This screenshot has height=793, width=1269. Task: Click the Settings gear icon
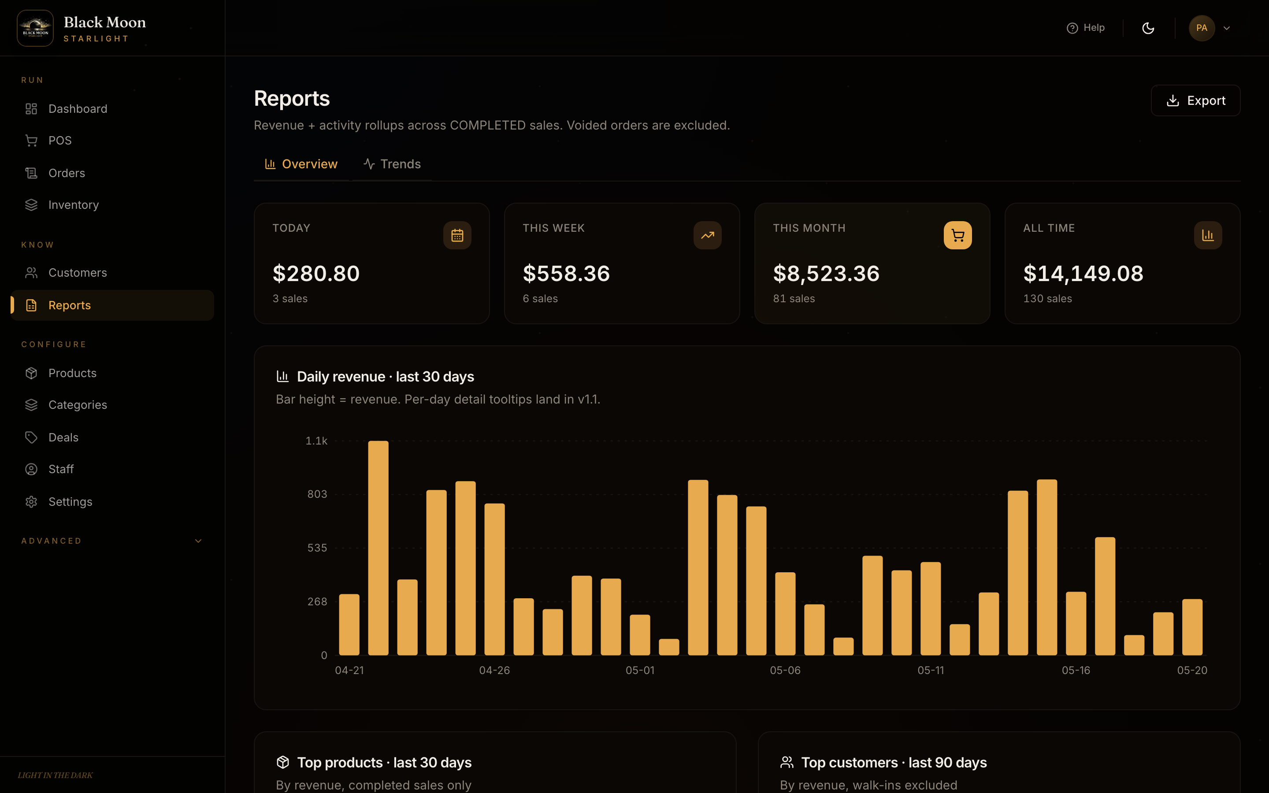(x=31, y=502)
